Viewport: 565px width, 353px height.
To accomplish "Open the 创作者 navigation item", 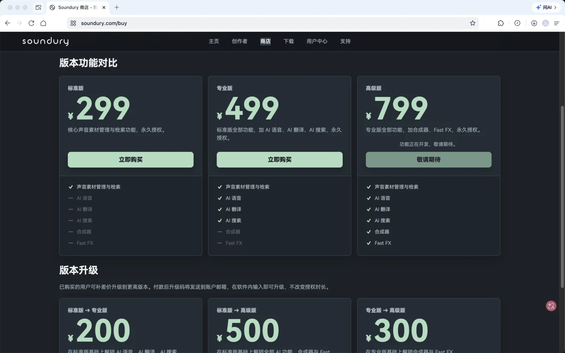I will click(x=240, y=41).
